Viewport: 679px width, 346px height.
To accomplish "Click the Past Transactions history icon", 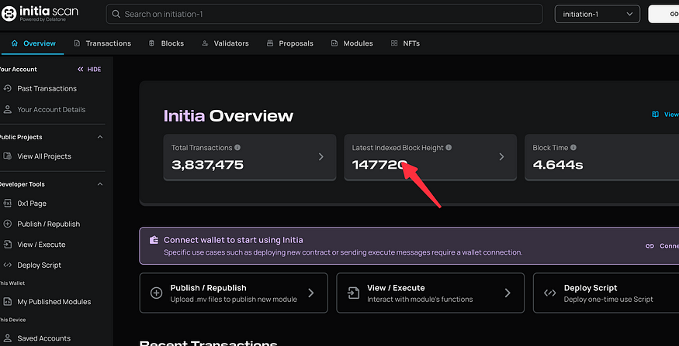I will [7, 88].
